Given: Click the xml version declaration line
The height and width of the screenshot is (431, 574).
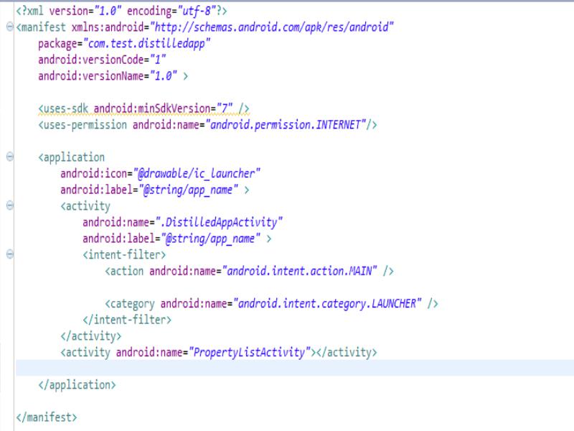Looking at the screenshot, I should [121, 11].
